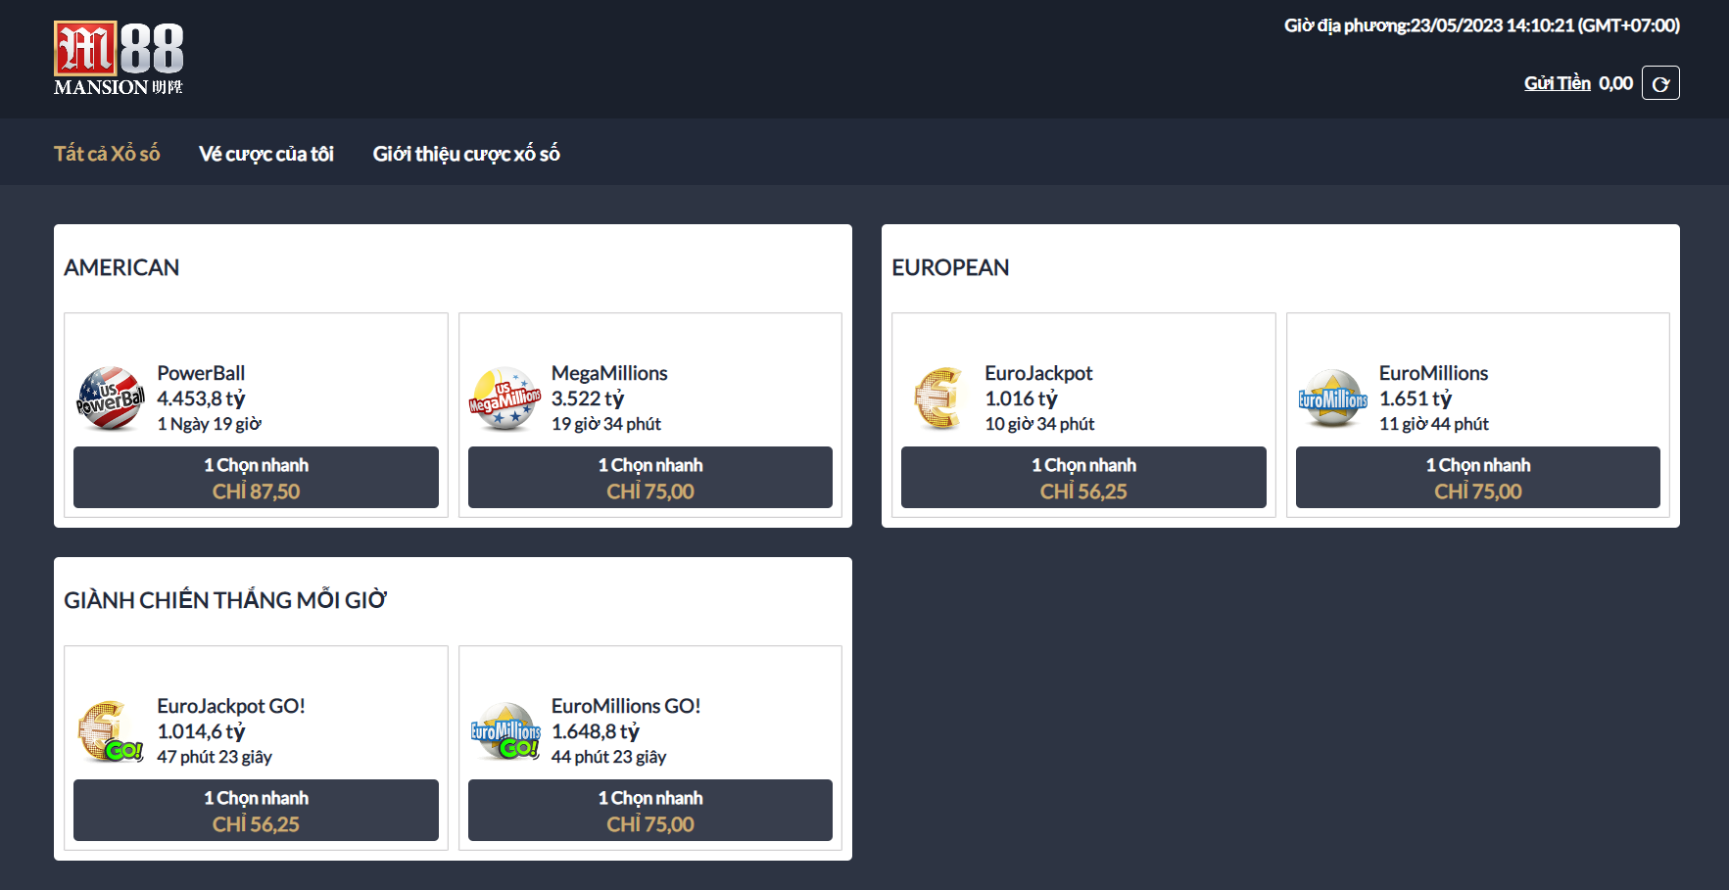Click the EuroMillions lottery name
Screen dimensions: 1729x890
click(1433, 373)
